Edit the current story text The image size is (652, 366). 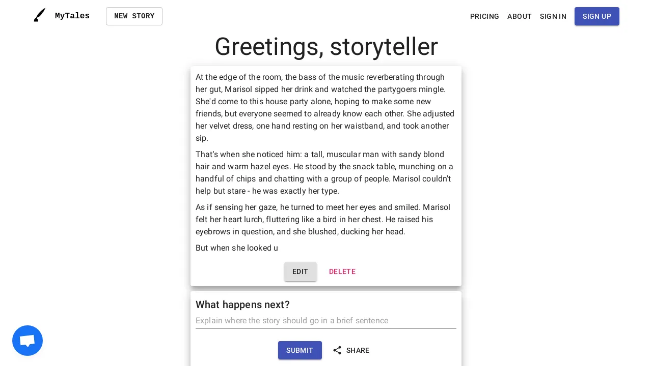click(300, 271)
